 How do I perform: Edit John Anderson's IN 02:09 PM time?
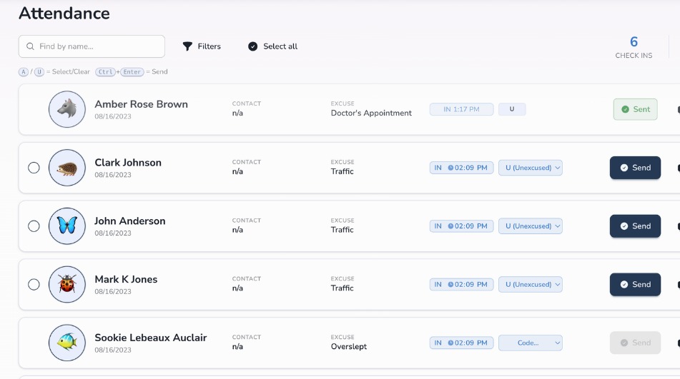point(461,226)
